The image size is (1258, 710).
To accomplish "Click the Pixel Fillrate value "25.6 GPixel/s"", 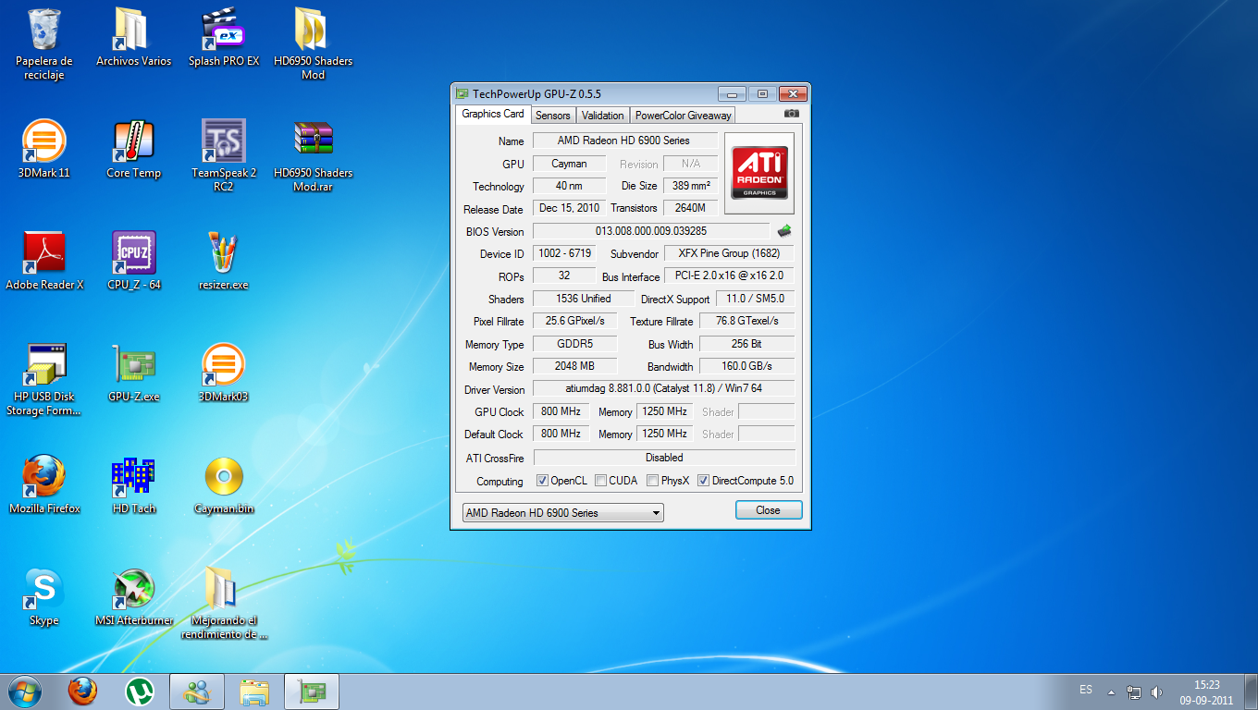I will click(x=574, y=321).
